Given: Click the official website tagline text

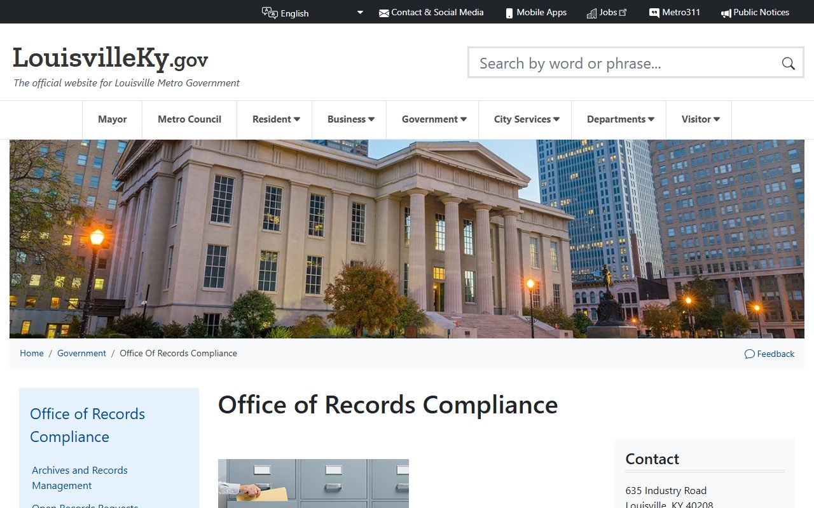Looking at the screenshot, I should click(127, 83).
